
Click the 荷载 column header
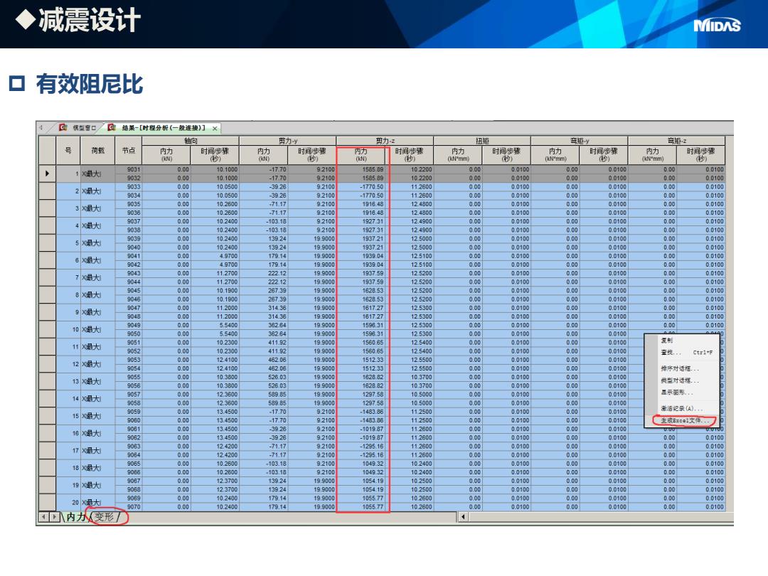click(x=98, y=150)
